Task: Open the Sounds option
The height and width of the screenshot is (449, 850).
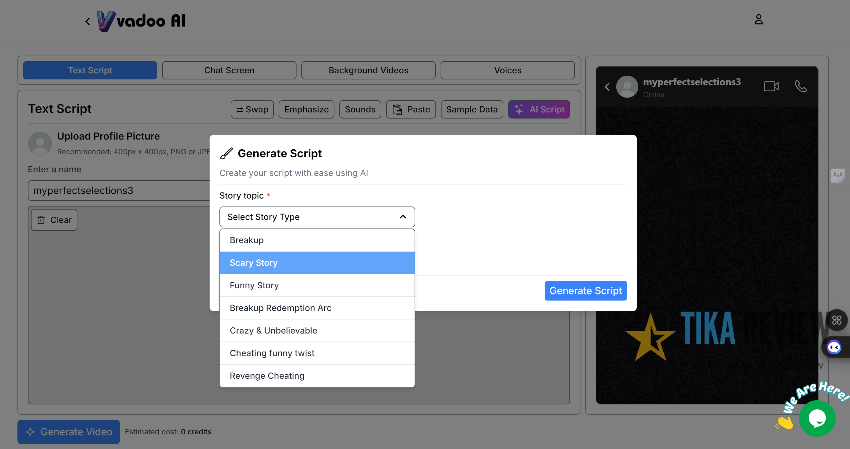Action: coord(360,109)
